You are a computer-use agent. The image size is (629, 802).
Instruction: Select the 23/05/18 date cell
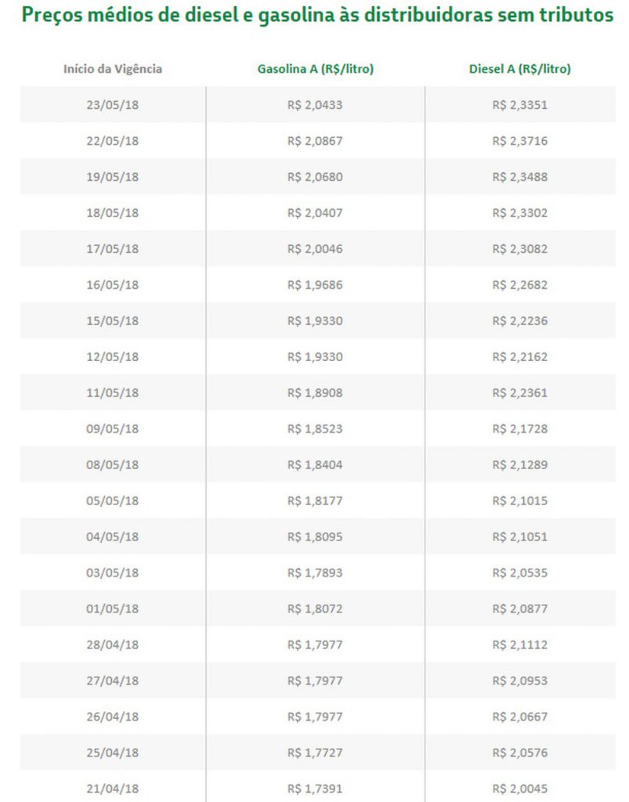tap(113, 105)
